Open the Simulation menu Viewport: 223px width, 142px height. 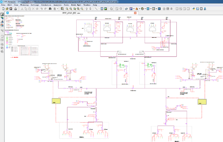[46, 5]
